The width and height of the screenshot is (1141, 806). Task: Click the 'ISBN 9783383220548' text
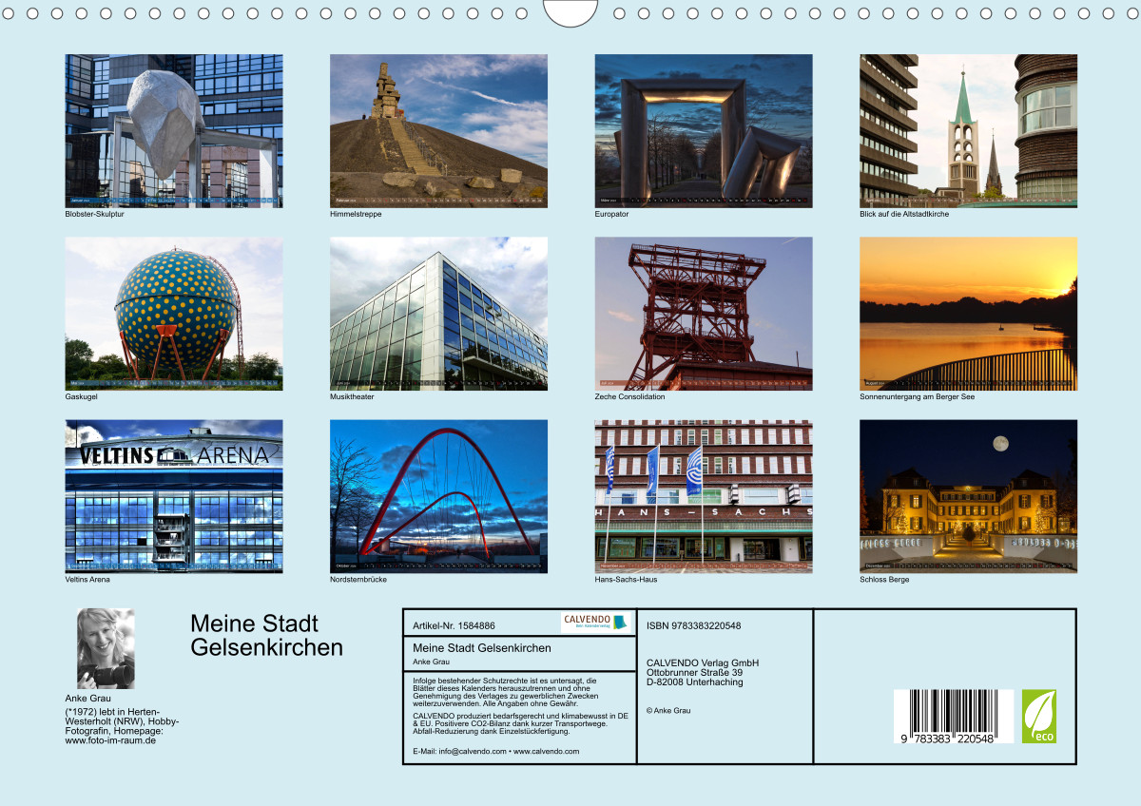point(693,625)
